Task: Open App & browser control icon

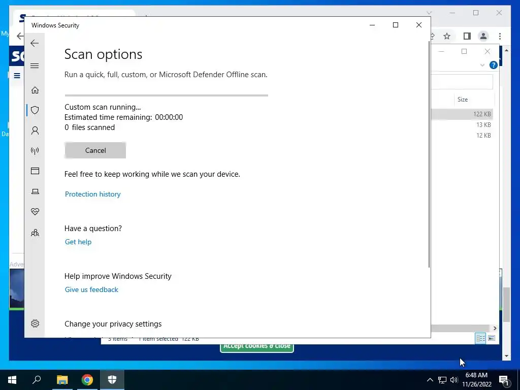Action: click(x=35, y=171)
